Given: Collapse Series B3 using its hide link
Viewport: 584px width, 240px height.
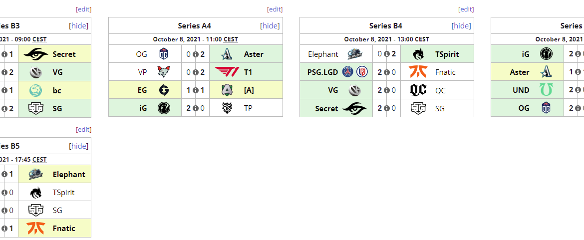Looking at the screenshot, I should [79, 26].
